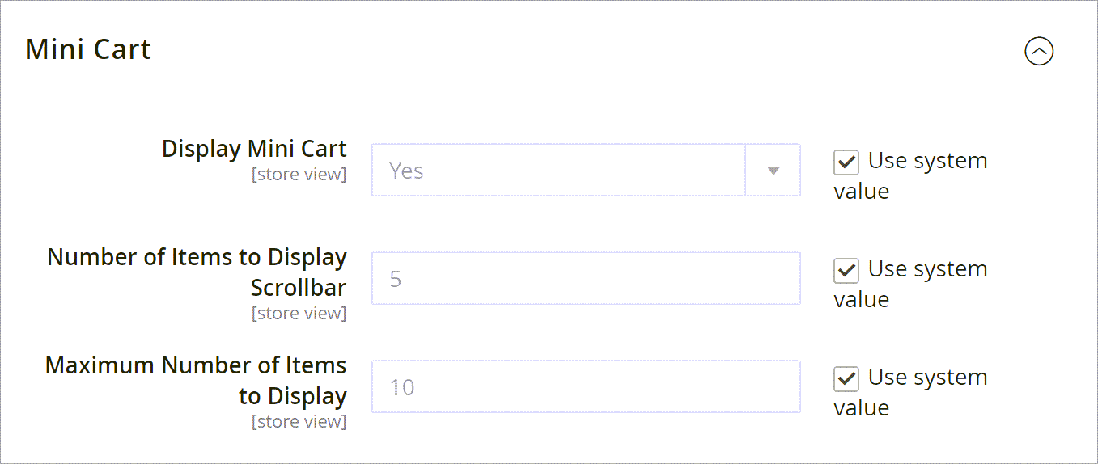This screenshot has width=1098, height=464.
Task: Click the Use system value text beside the Maximum items field
Action: [x=911, y=392]
